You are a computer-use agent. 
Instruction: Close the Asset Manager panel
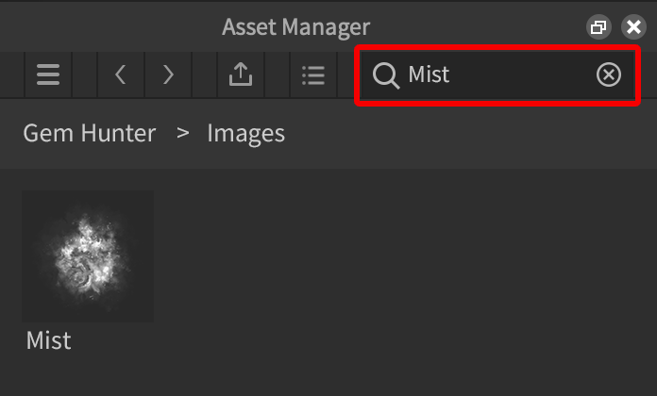tap(632, 26)
